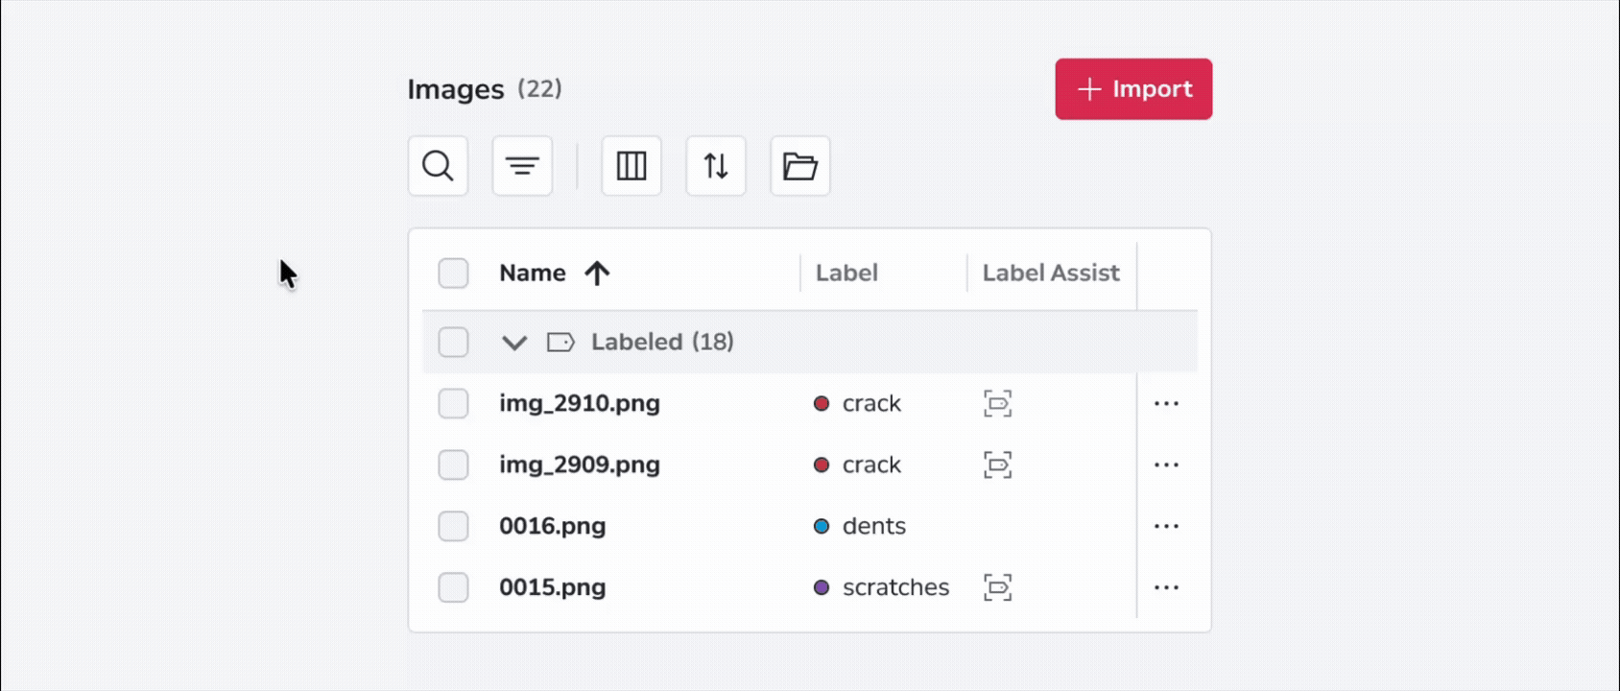The width and height of the screenshot is (1620, 691).
Task: Click the Label Assist column header
Action: [x=1051, y=274]
